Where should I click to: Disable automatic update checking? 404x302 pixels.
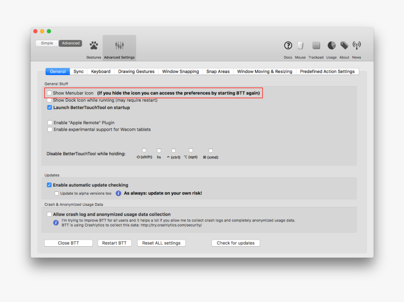[x=49, y=185]
